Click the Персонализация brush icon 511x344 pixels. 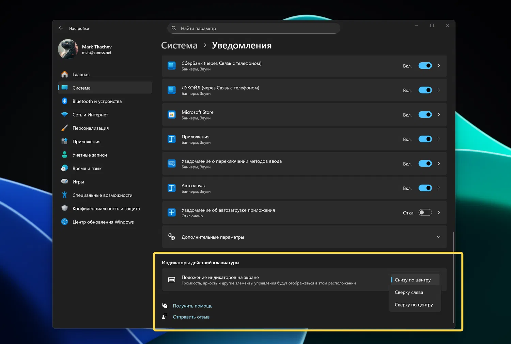[x=64, y=128]
